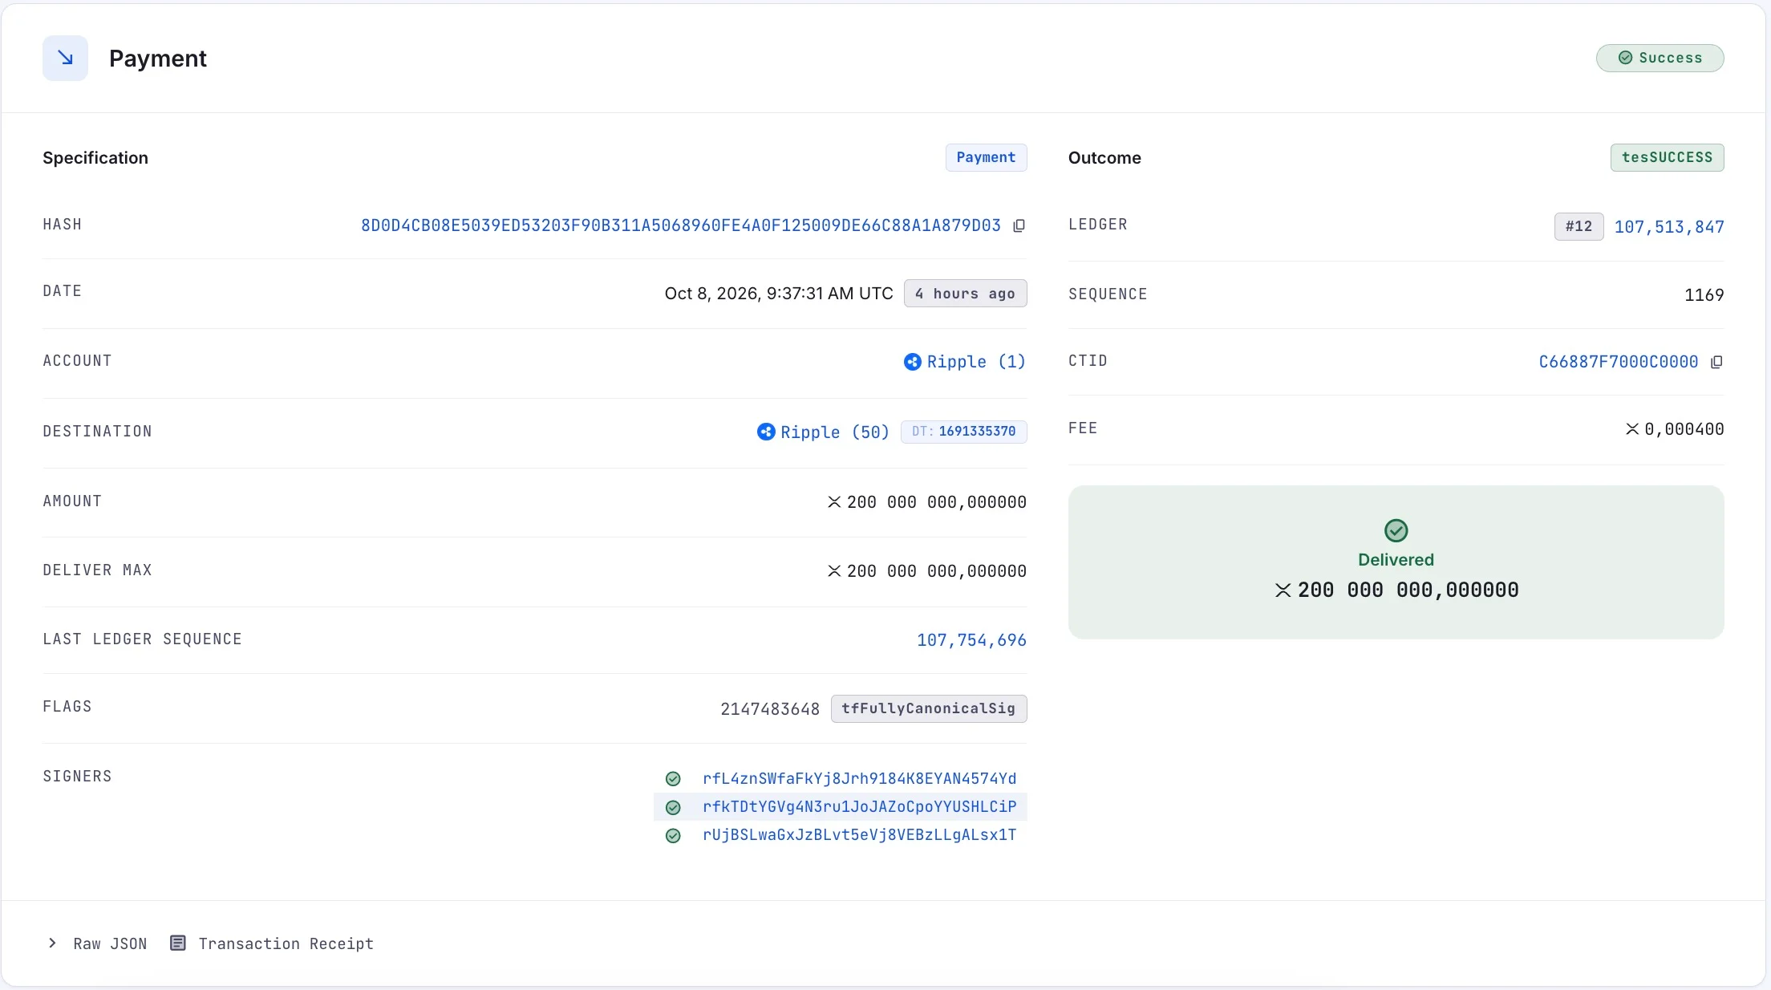Open the transaction hash link 8D0D4CB0...
This screenshot has width=1771, height=990.
pyautogui.click(x=681, y=225)
